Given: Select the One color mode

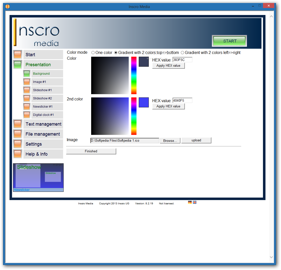Looking at the screenshot, I should [93, 52].
